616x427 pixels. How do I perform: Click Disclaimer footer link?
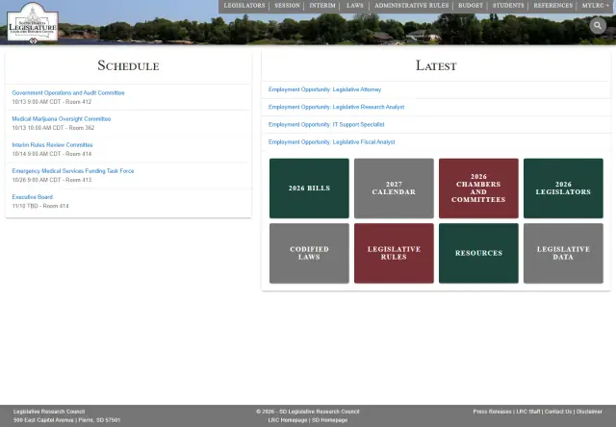click(x=589, y=412)
